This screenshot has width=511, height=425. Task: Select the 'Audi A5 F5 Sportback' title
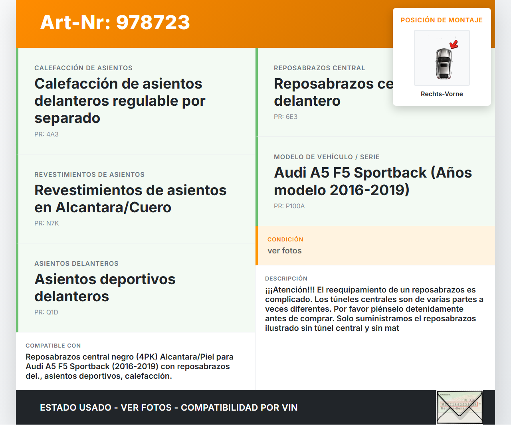coord(373,181)
